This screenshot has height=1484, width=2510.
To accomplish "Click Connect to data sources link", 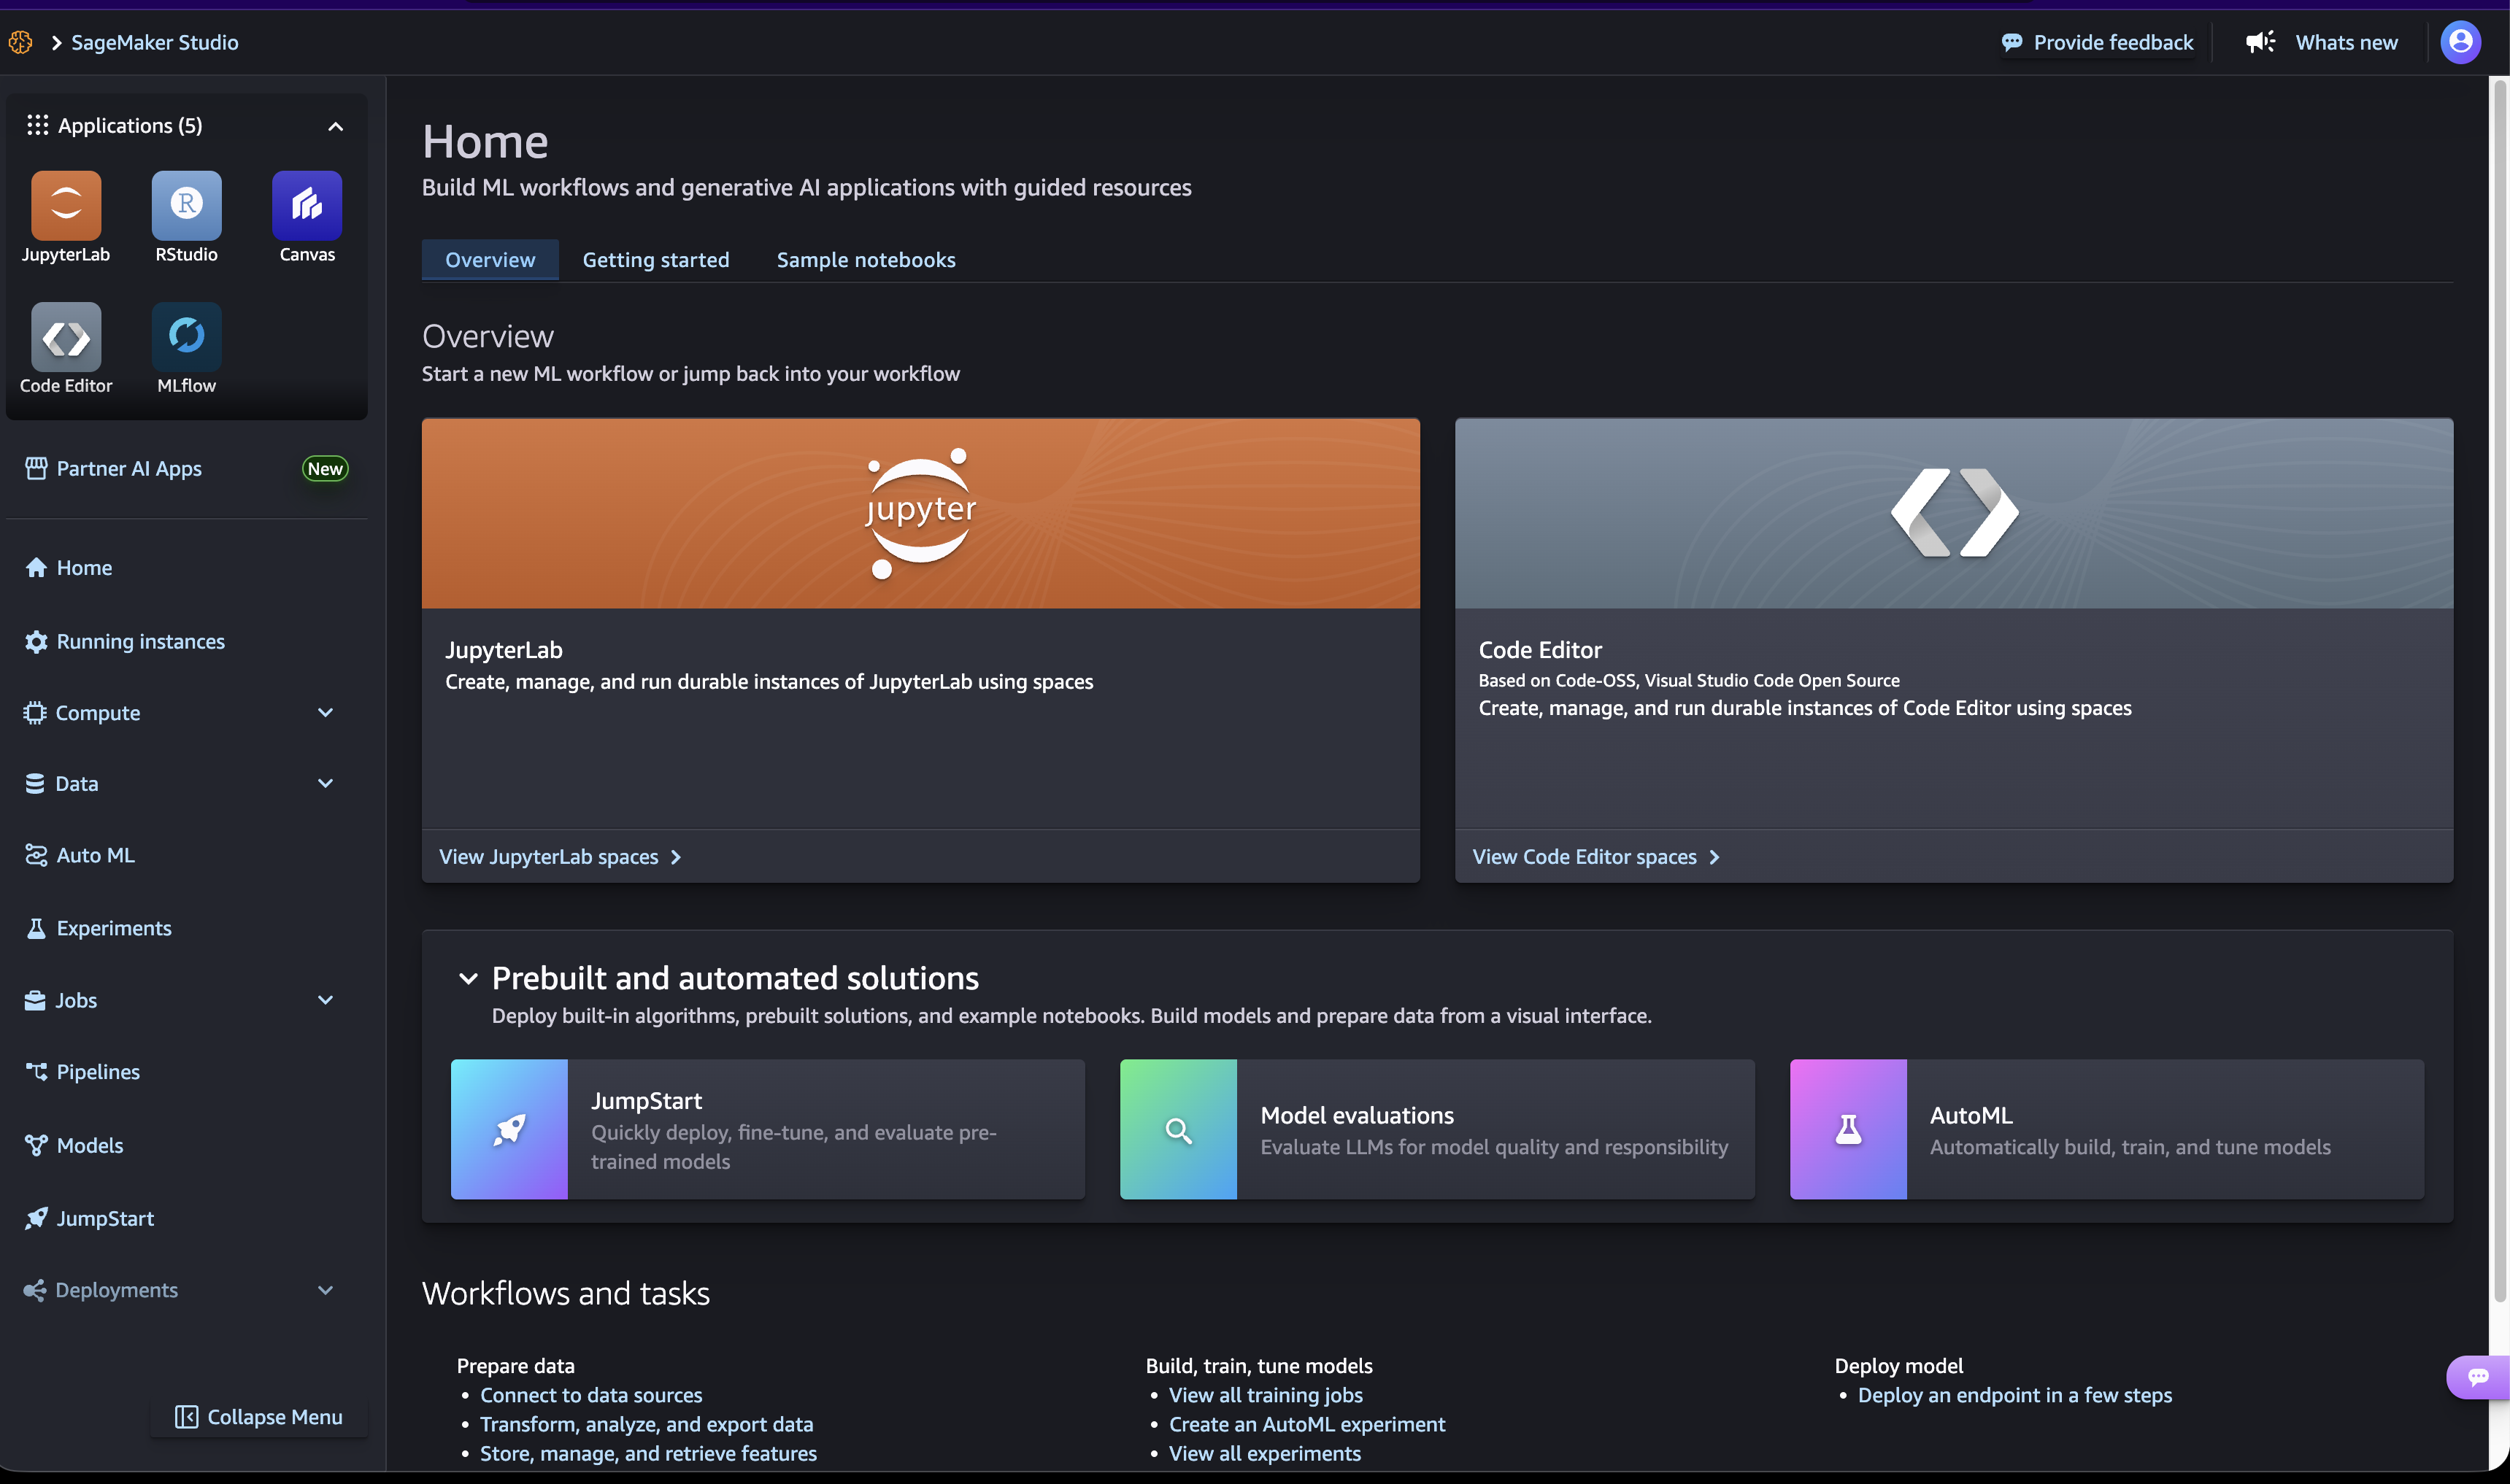I will (590, 1395).
